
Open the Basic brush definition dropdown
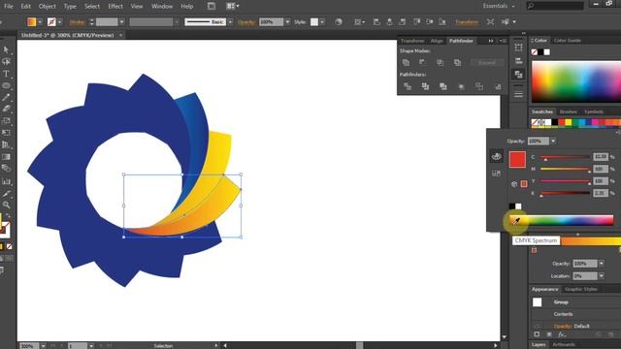pos(230,22)
